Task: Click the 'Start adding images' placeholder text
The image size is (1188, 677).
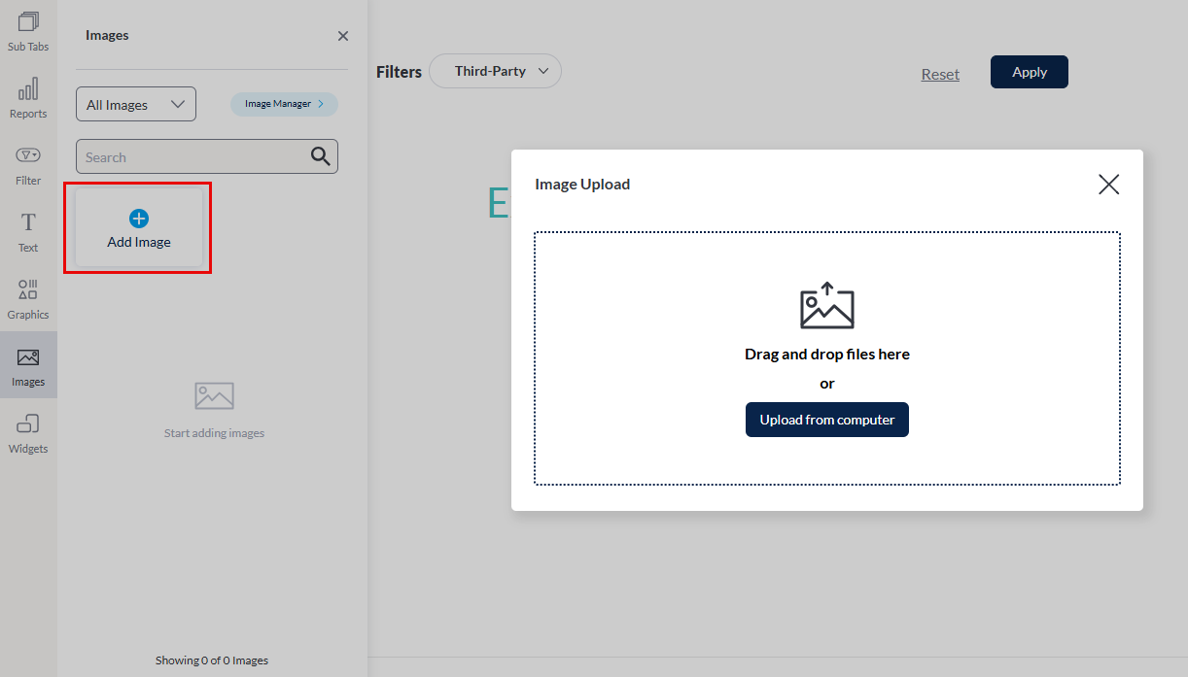Action: tap(214, 433)
